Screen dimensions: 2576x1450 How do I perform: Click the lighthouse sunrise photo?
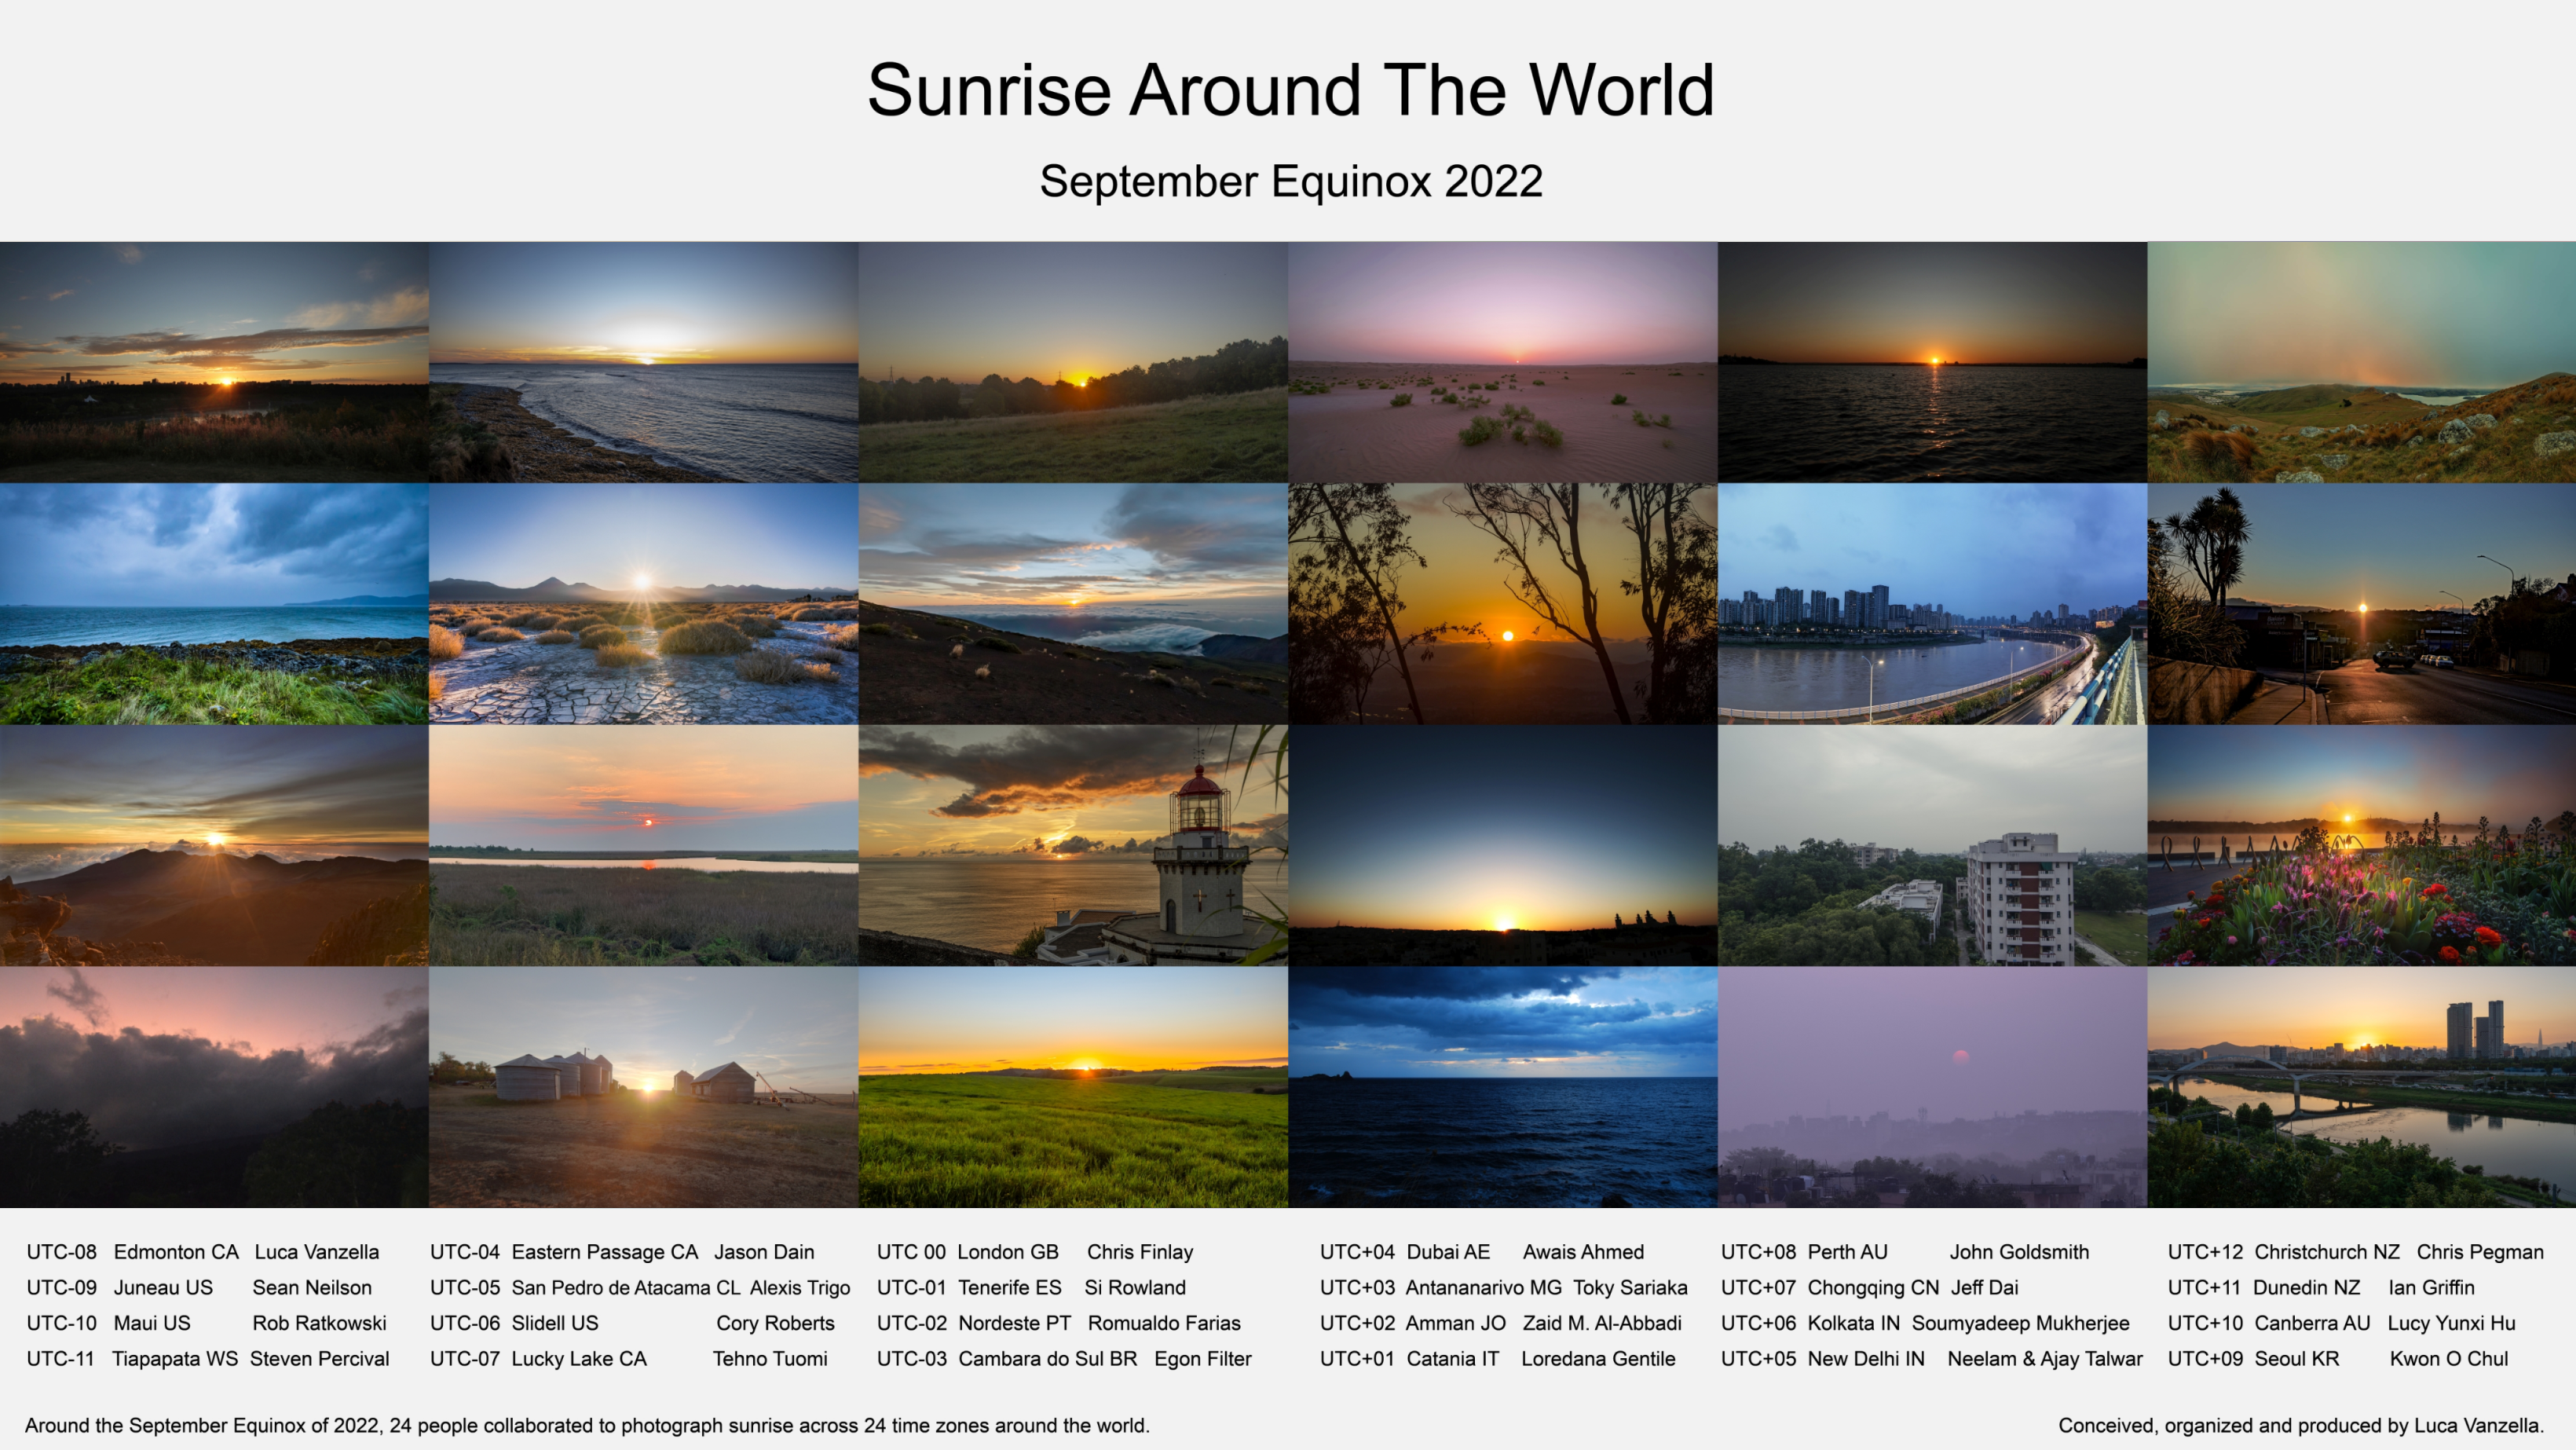[x=1073, y=845]
